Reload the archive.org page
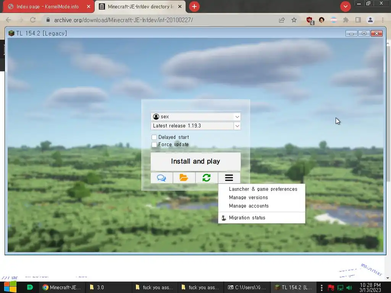391x293 pixels. (33, 20)
